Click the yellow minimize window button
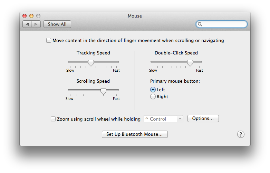The height and width of the screenshot is (173, 270). [31, 16]
